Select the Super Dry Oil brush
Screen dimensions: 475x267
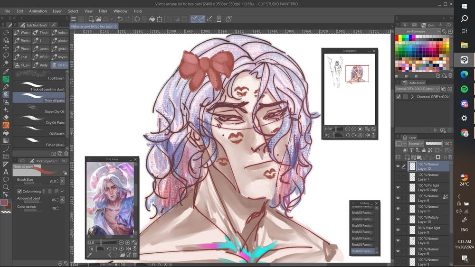pos(39,109)
